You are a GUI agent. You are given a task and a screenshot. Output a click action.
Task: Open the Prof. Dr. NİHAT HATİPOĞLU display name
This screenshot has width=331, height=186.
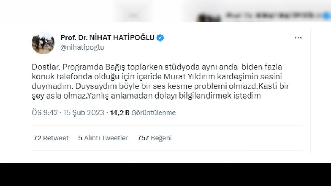click(107, 37)
